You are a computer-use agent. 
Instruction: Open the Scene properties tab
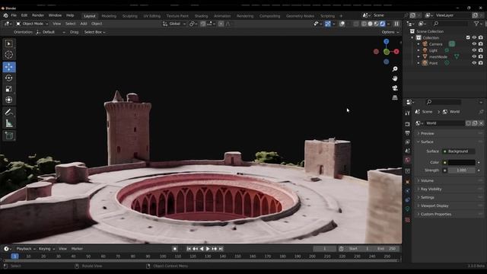coord(408,151)
